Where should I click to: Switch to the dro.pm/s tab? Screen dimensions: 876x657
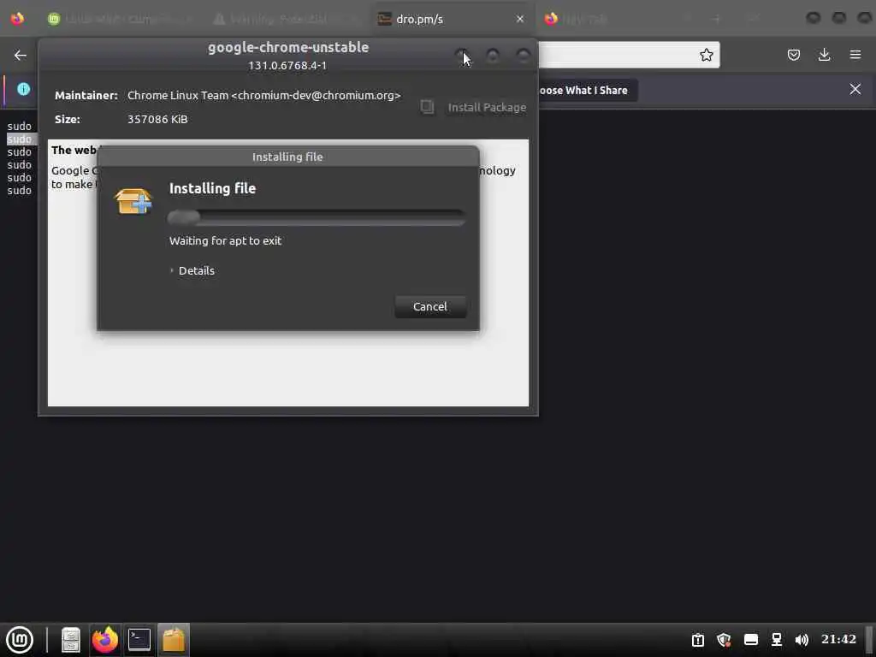pyautogui.click(x=419, y=19)
